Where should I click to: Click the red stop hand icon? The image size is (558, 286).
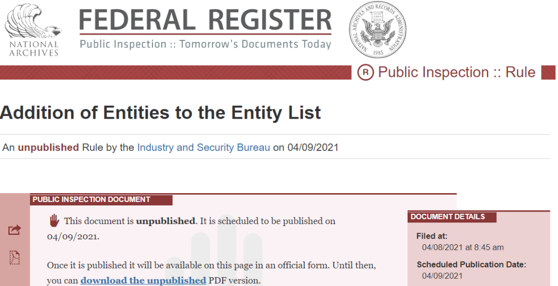click(54, 221)
